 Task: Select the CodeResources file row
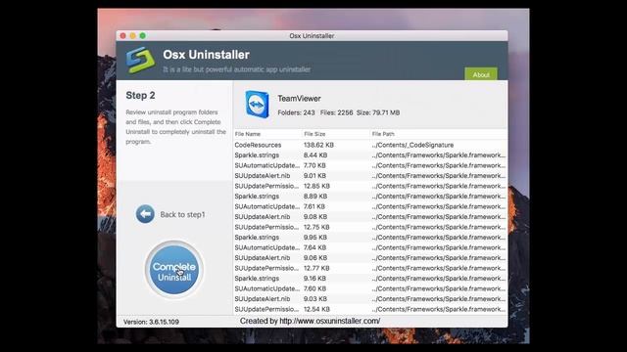click(x=370, y=145)
